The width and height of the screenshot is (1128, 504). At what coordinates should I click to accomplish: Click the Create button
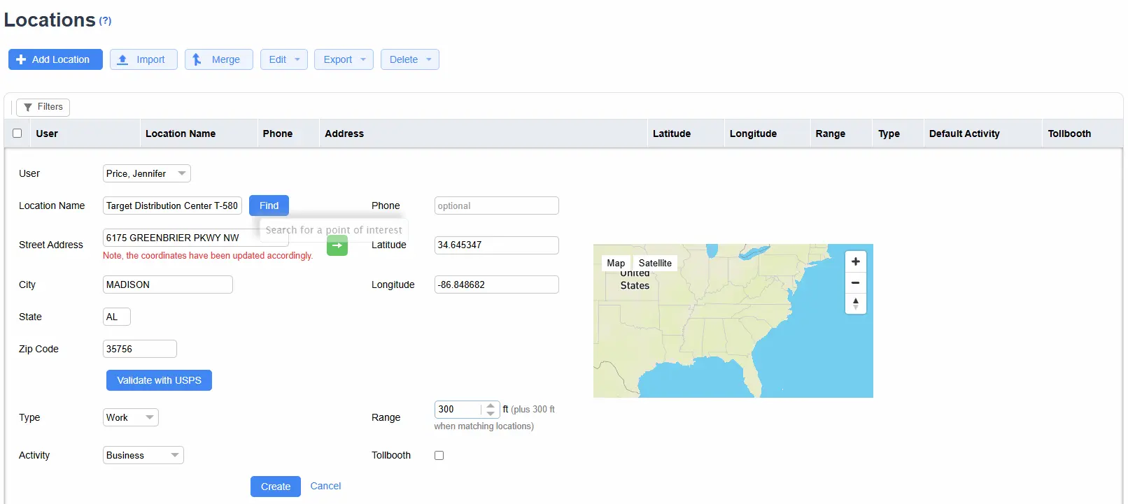coord(276,487)
